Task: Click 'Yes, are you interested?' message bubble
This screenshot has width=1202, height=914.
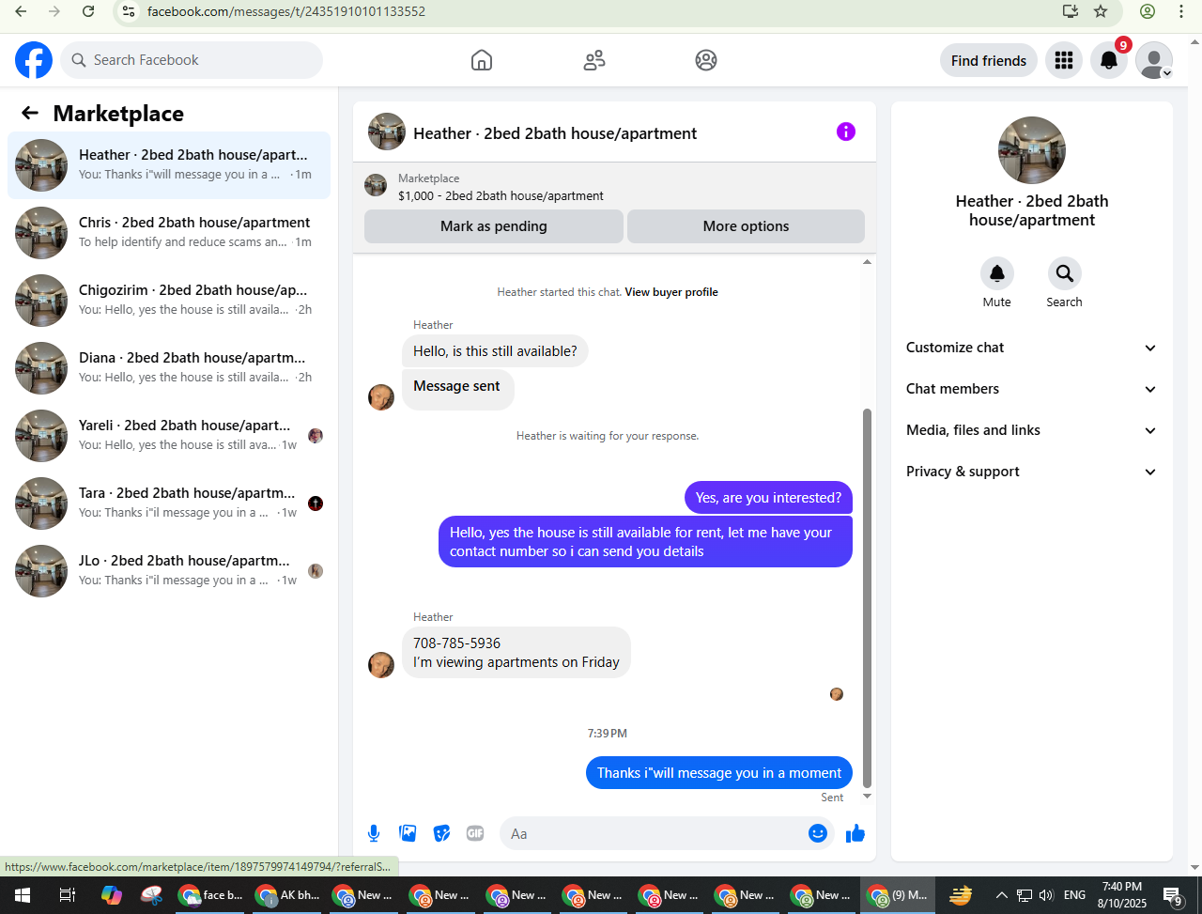Action: [768, 498]
